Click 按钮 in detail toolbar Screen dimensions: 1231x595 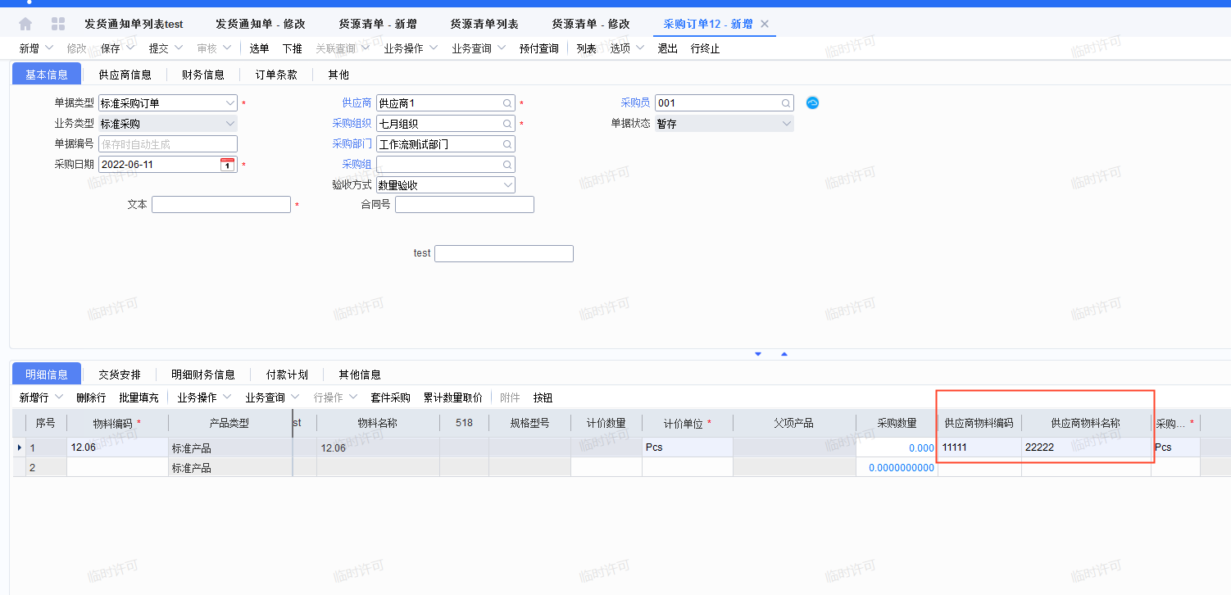pos(543,397)
